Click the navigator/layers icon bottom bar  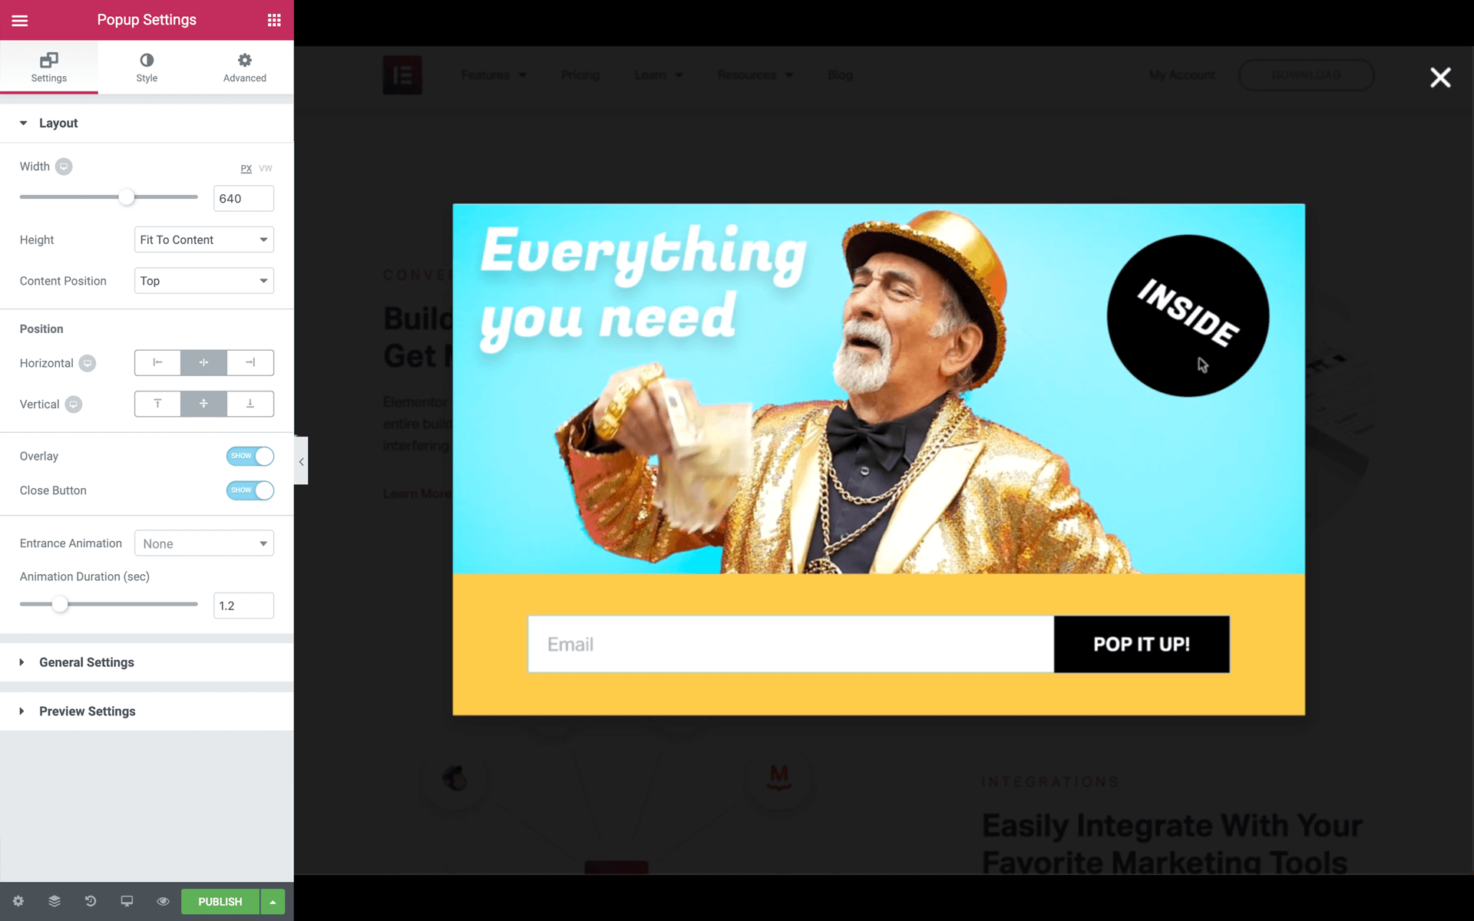[54, 901]
